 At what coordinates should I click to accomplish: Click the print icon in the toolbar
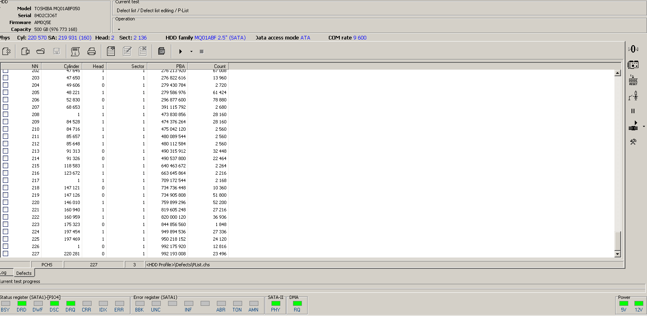point(92,51)
